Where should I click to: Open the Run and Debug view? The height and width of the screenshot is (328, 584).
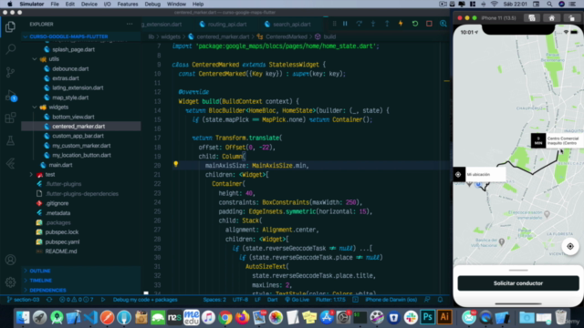click(x=10, y=96)
